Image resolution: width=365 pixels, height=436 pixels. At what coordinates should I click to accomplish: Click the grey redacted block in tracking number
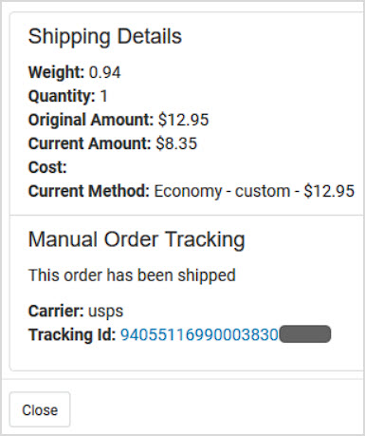tap(305, 333)
